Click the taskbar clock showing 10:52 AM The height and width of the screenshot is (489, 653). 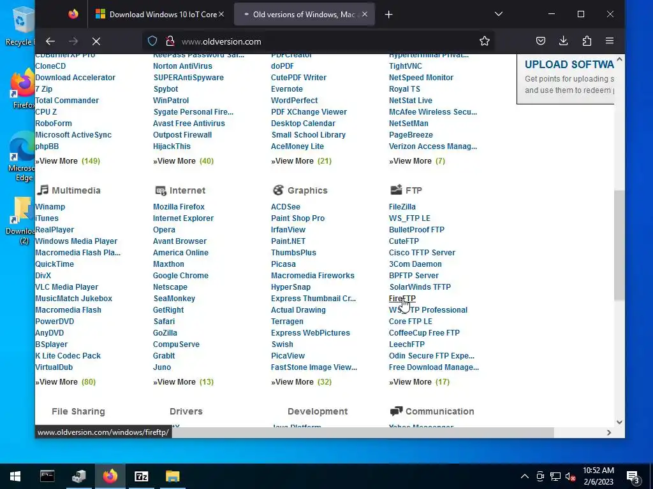click(598, 476)
